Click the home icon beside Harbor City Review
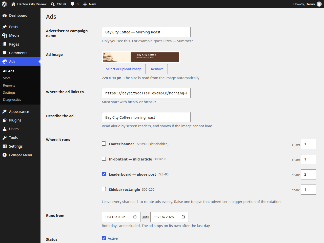The width and height of the screenshot is (324, 243). [x=13, y=4]
